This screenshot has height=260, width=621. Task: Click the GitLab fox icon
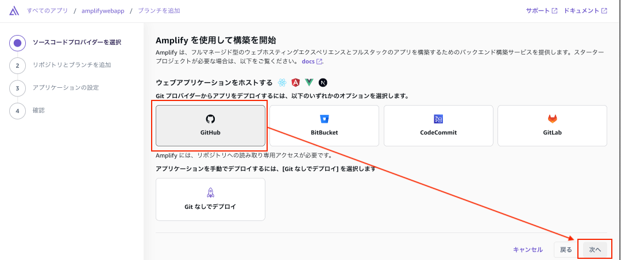pos(553,119)
